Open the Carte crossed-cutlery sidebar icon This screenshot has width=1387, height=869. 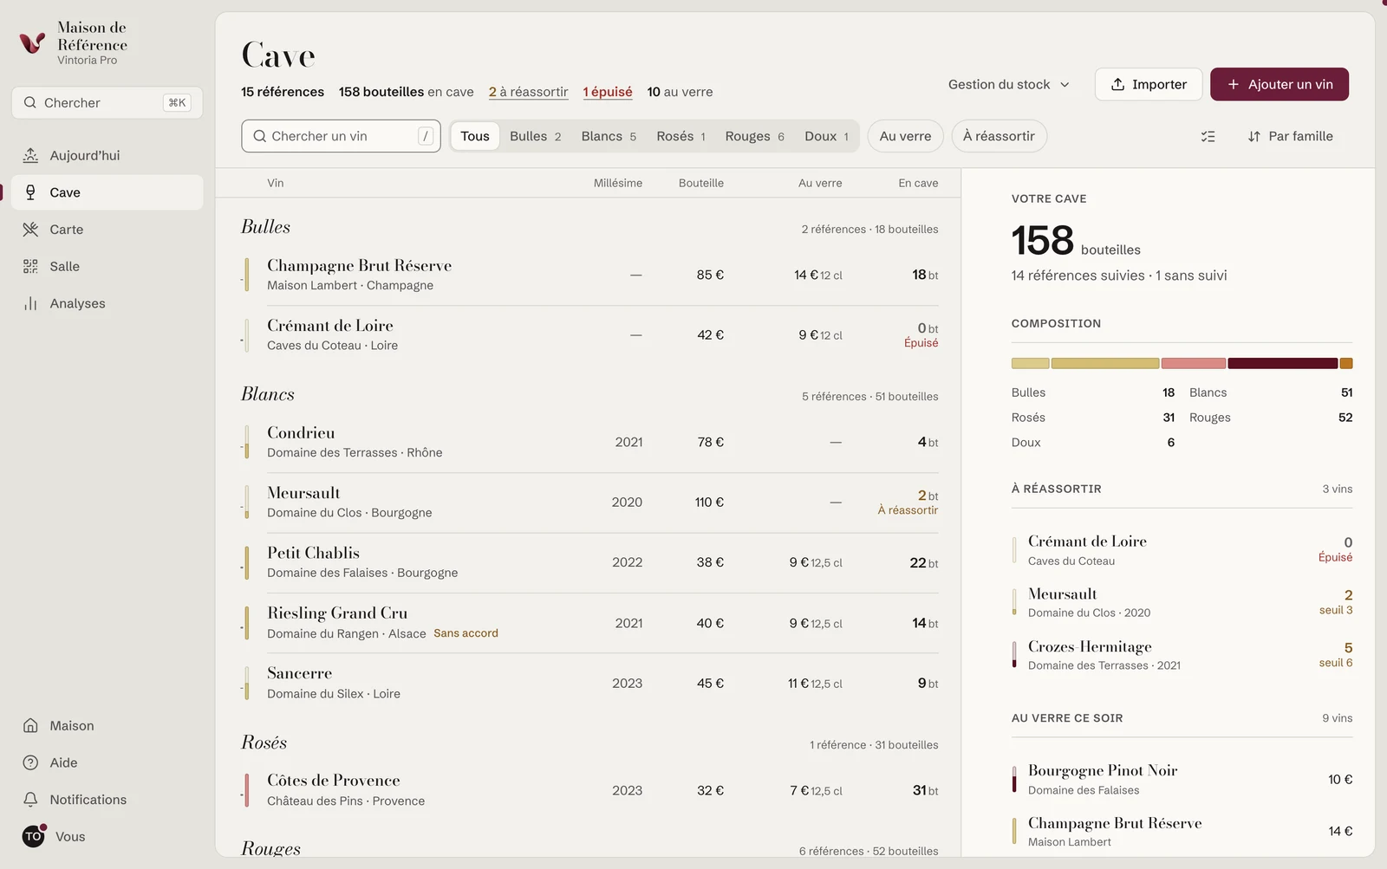[x=30, y=230]
